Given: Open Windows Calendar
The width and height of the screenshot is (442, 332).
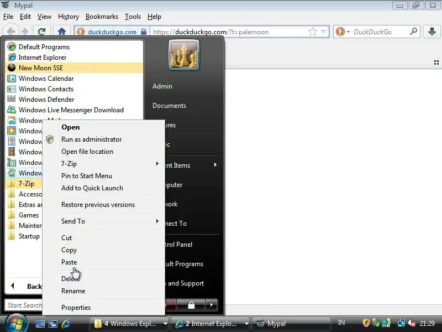Looking at the screenshot, I should (74, 78).
